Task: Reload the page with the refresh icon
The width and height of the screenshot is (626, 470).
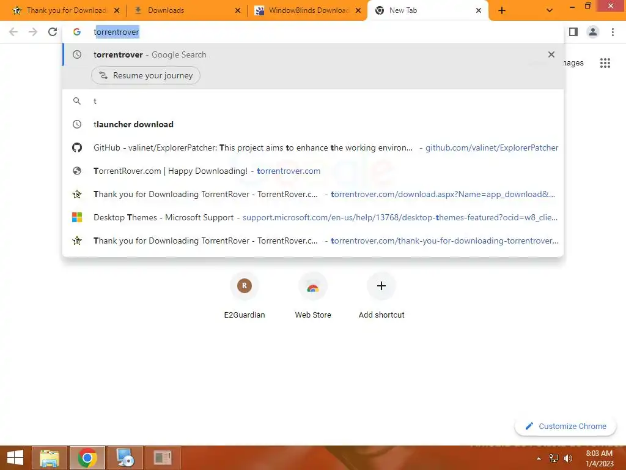Action: [x=53, y=32]
